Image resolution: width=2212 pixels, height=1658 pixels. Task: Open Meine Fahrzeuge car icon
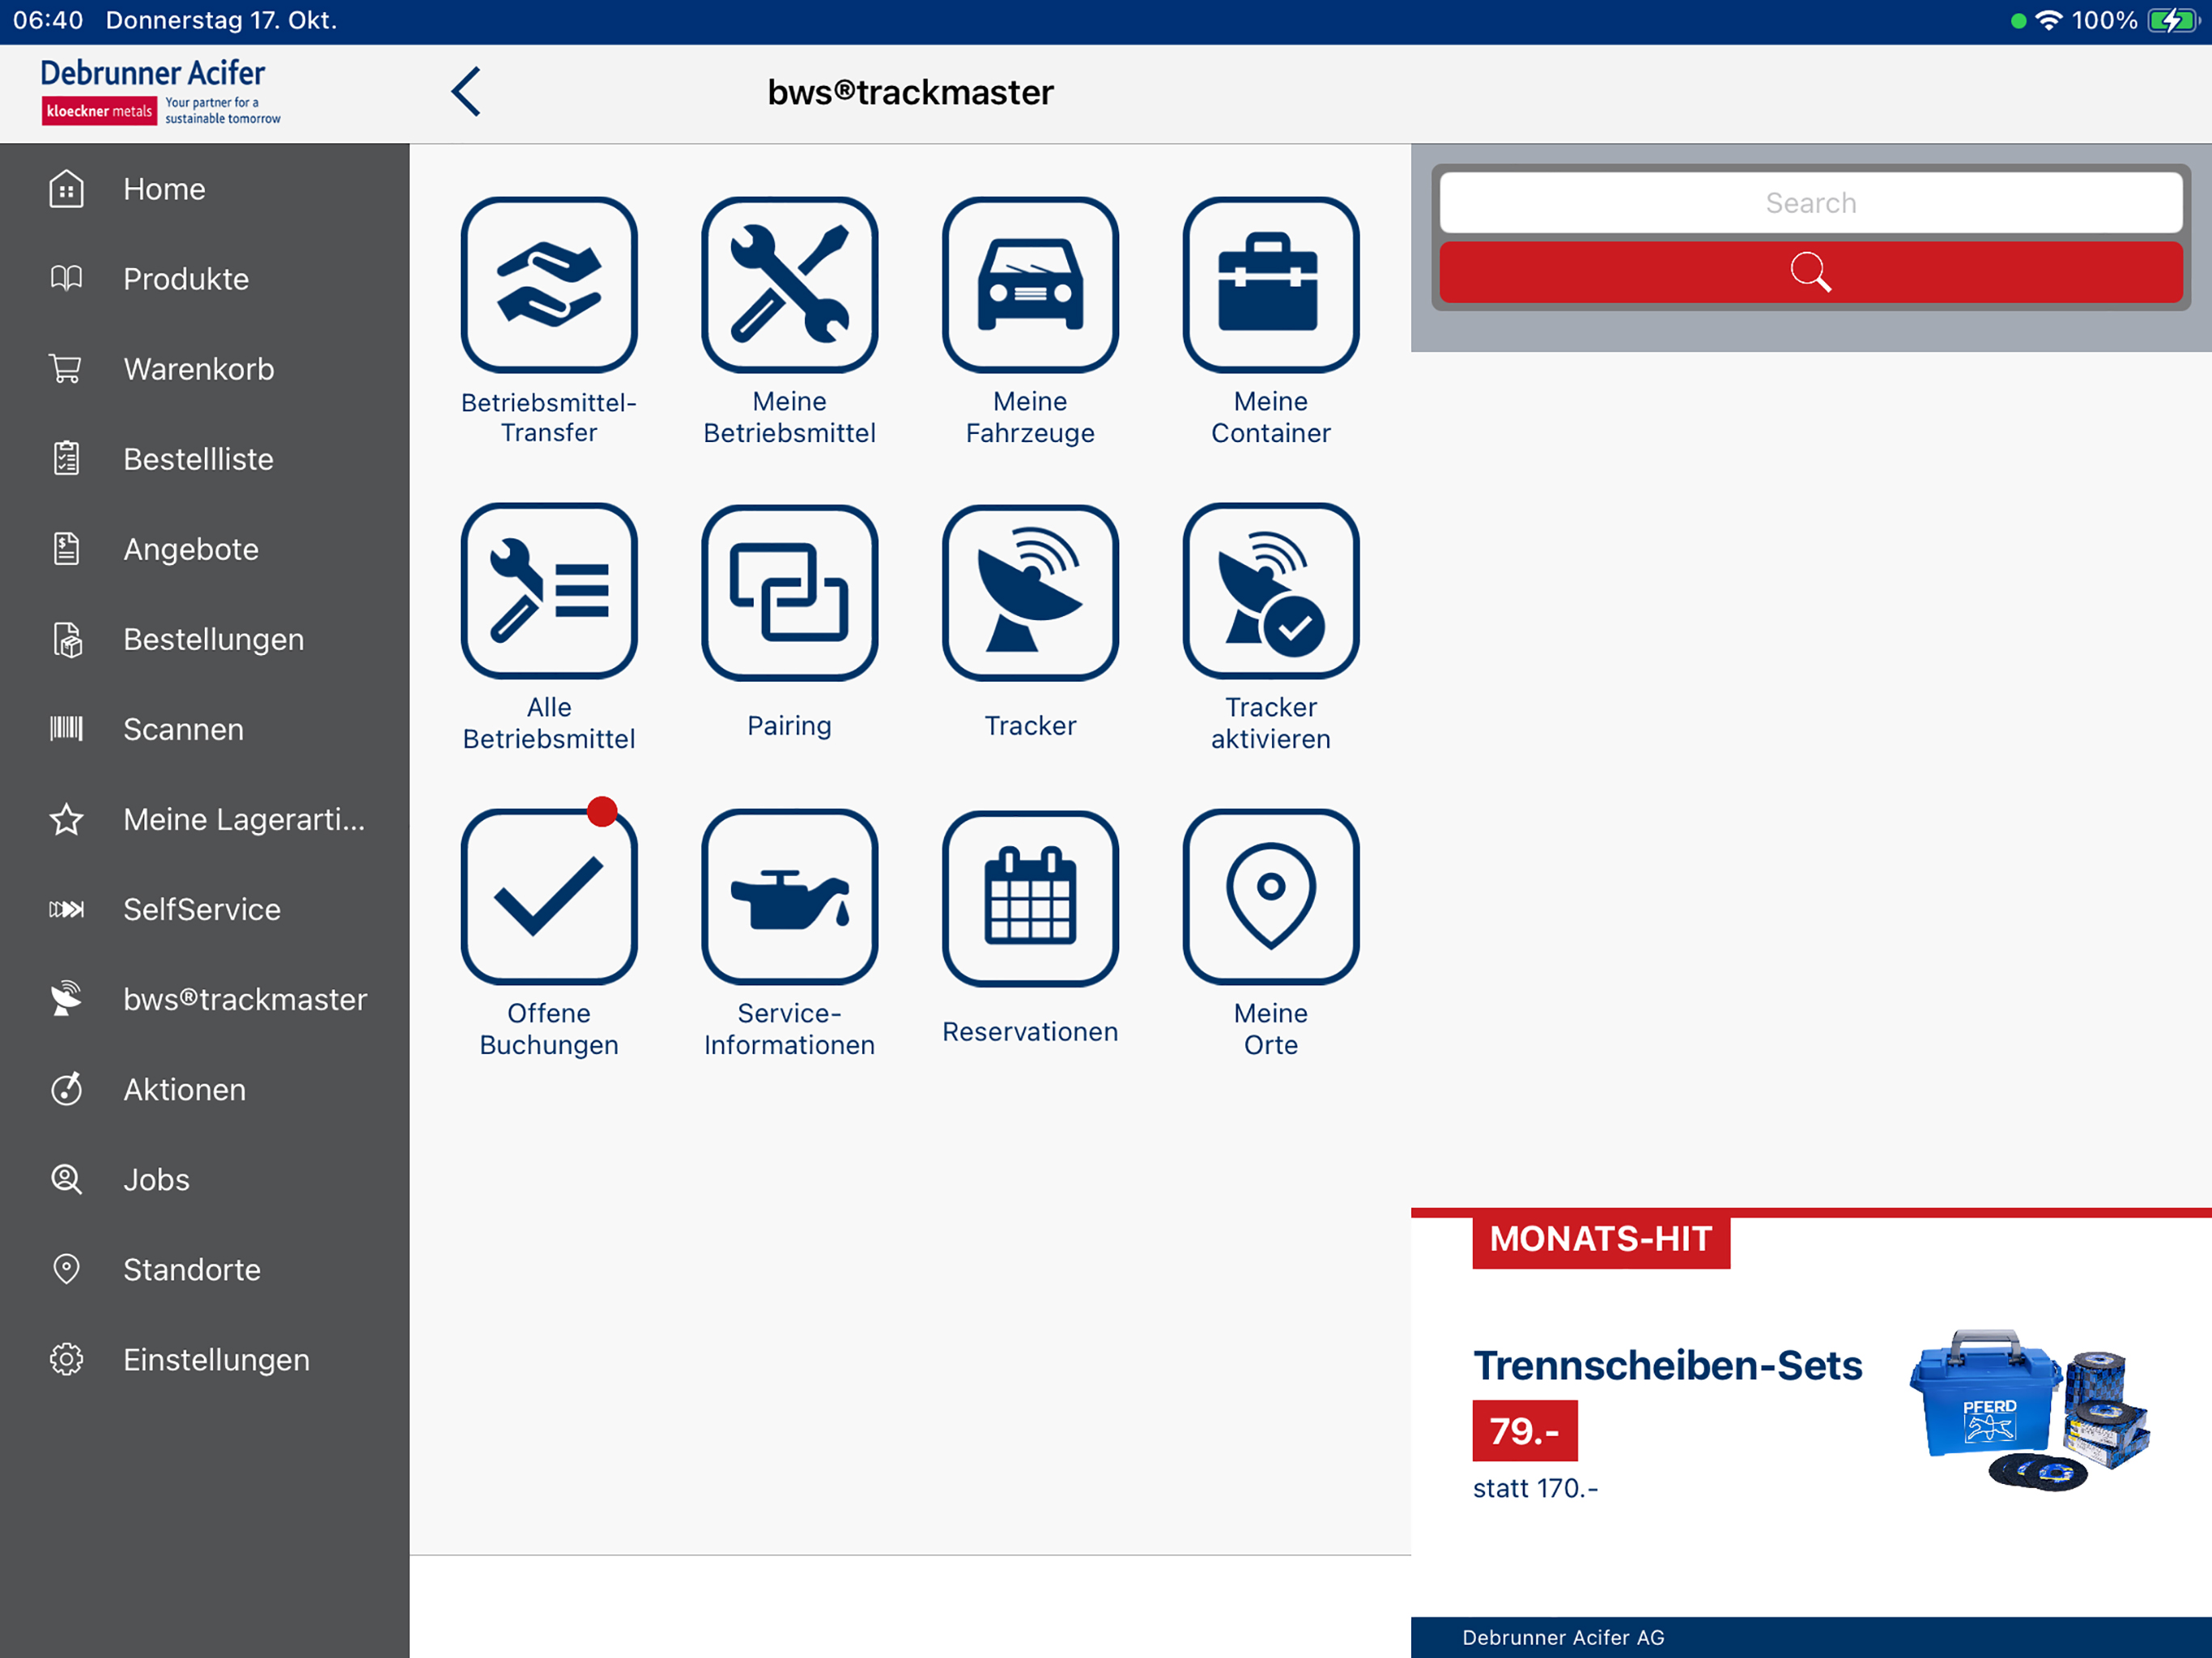(x=1029, y=285)
